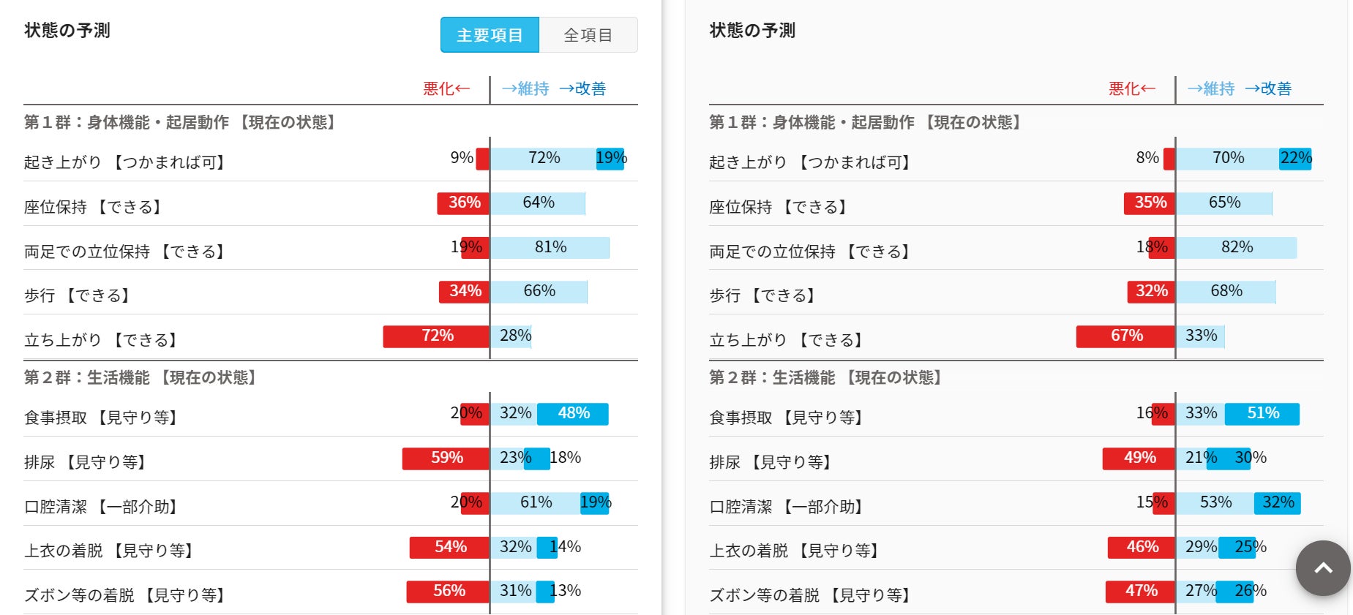Click the red 67% bar for 立ち上がり
The width and height of the screenshot is (1353, 615).
coord(1125,336)
